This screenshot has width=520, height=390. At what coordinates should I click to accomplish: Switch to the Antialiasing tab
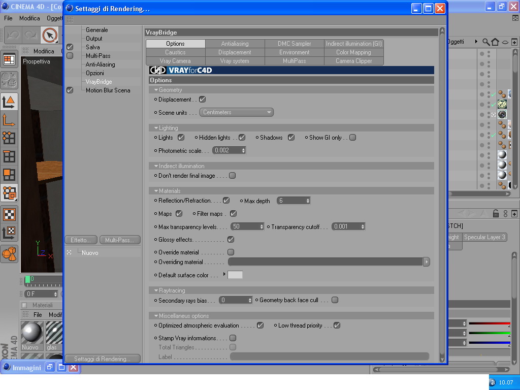click(x=235, y=44)
